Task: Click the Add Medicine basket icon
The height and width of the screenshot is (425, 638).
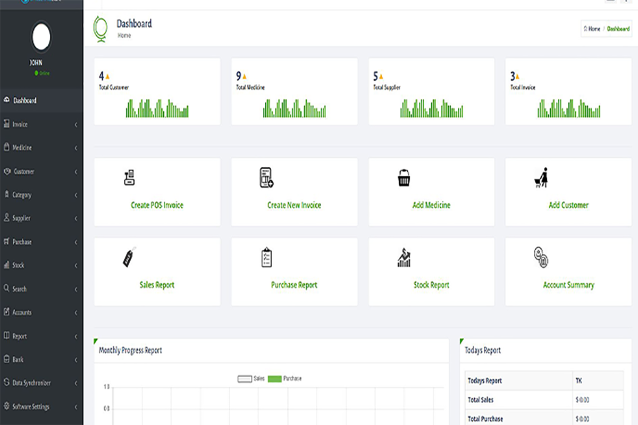Action: 404,177
